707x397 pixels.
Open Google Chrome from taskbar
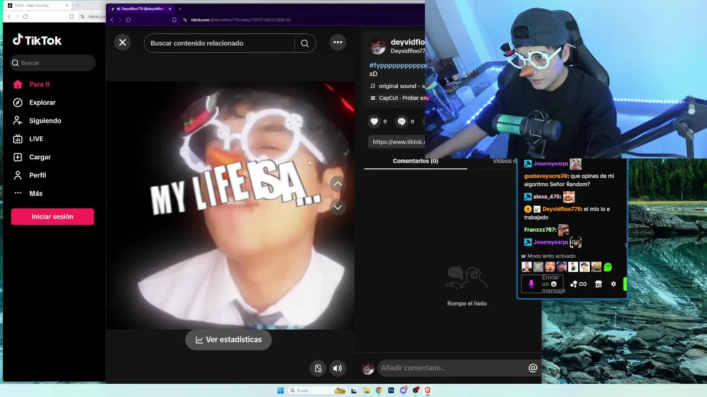[379, 390]
